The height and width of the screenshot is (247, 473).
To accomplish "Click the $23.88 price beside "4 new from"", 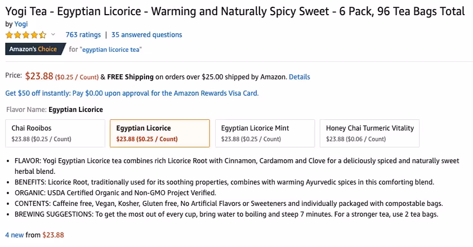I will point(53,235).
